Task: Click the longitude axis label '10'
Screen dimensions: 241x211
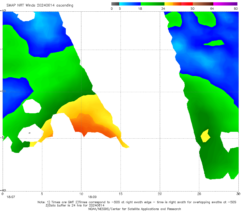Action: click(x=81, y=194)
